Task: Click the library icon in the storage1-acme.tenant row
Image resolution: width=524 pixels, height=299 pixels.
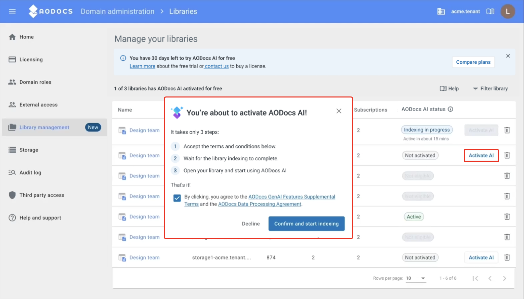Action: click(122, 258)
